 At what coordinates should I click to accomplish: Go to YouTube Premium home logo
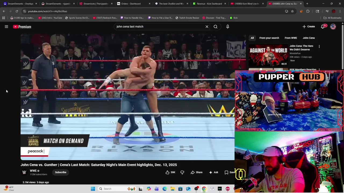tap(22, 27)
